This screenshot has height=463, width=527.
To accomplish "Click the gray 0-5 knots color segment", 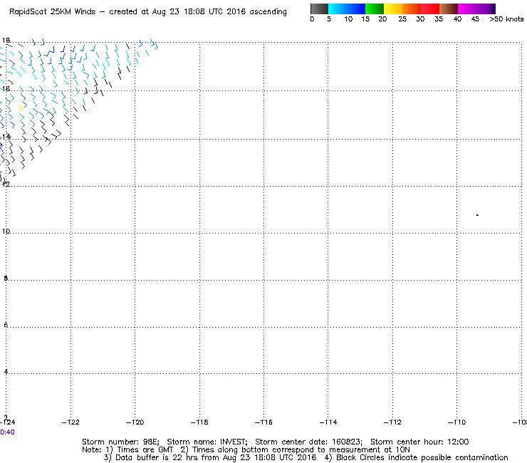I will tap(319, 9).
